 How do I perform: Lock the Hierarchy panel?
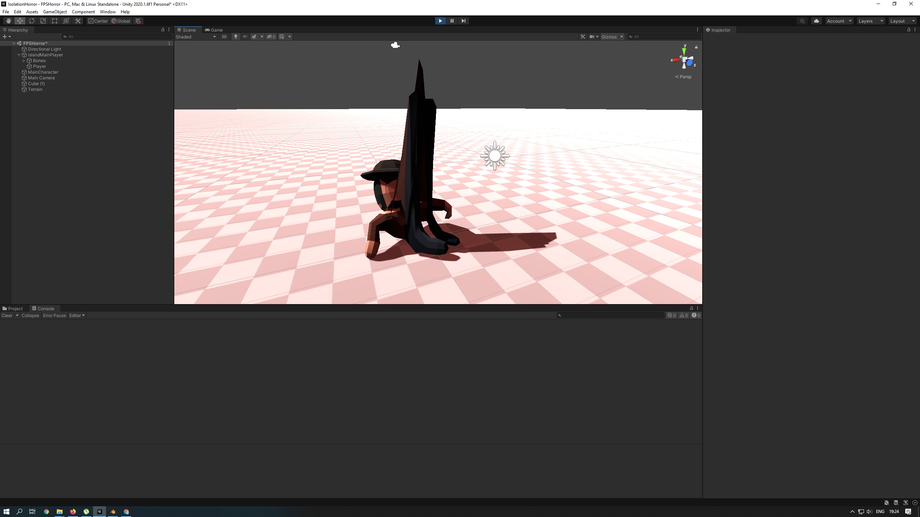click(162, 30)
